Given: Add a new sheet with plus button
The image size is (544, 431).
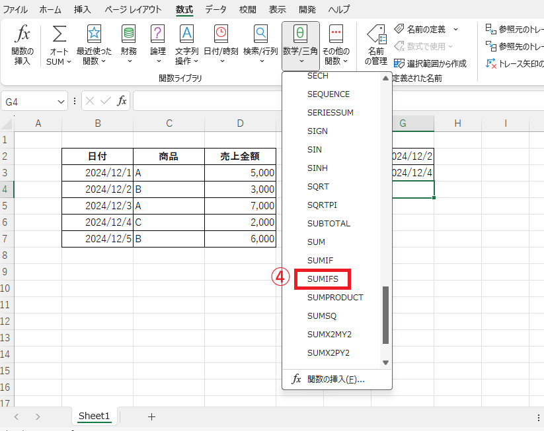Looking at the screenshot, I should click(x=151, y=416).
